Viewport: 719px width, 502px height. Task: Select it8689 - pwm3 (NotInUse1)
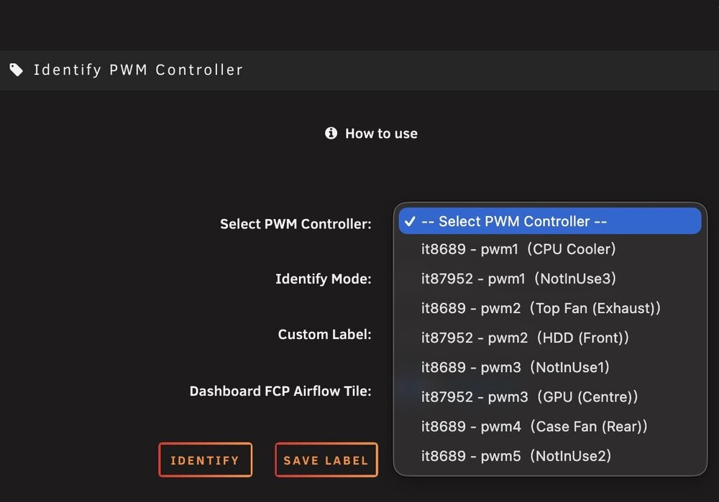(550, 367)
